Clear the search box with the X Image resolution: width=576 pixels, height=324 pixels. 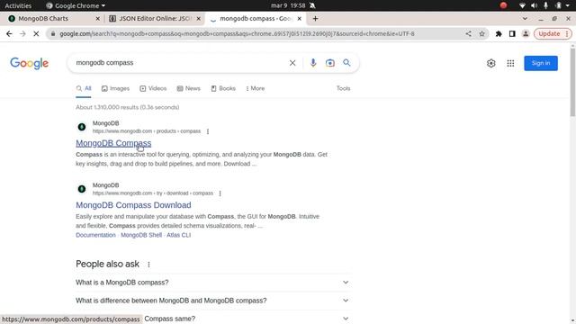click(x=292, y=63)
